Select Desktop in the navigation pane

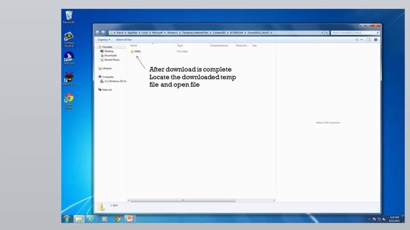[107, 51]
